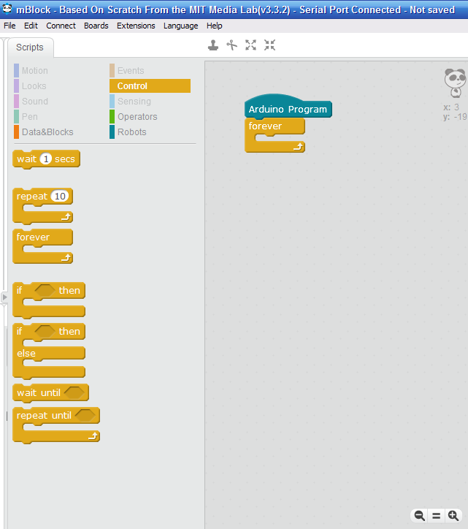Image resolution: width=468 pixels, height=529 pixels.
Task: Click the x coordinate readout
Action: [x=451, y=107]
